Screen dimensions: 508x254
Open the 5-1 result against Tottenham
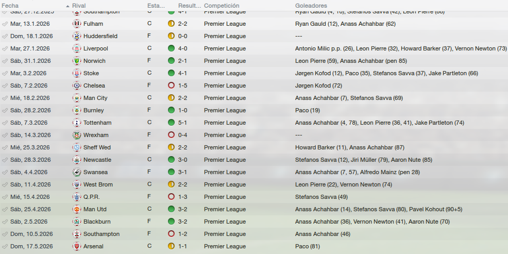(182, 123)
